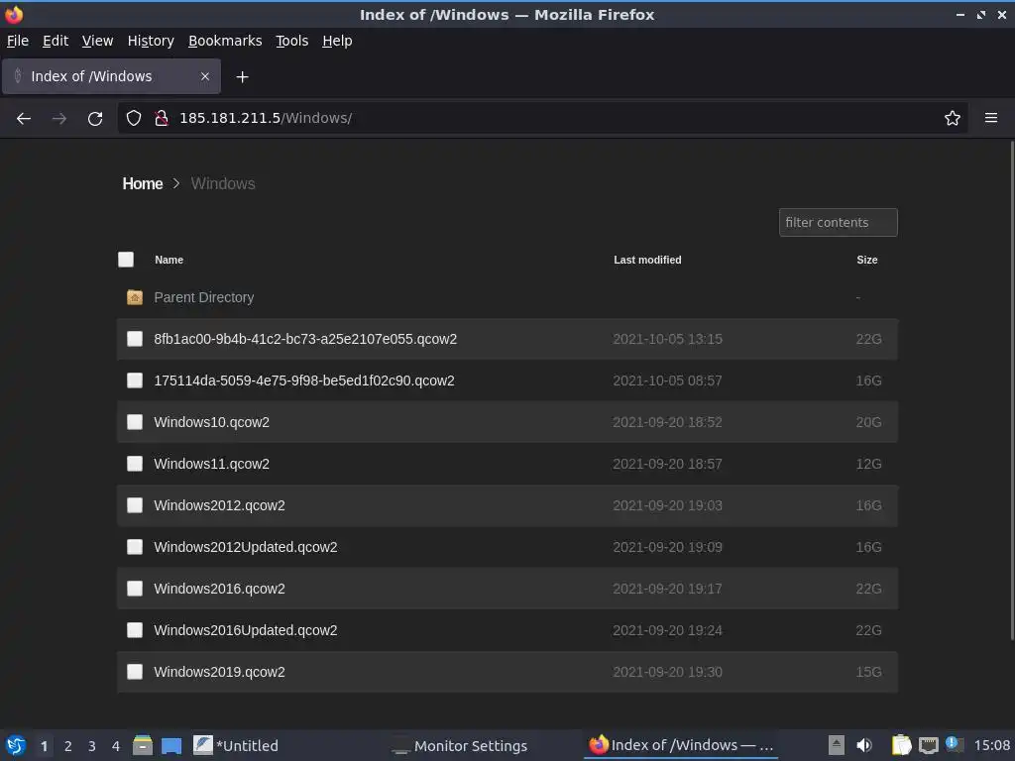Image resolution: width=1015 pixels, height=761 pixels.
Task: Download Windows10.qcow2 file link
Action: [212, 422]
